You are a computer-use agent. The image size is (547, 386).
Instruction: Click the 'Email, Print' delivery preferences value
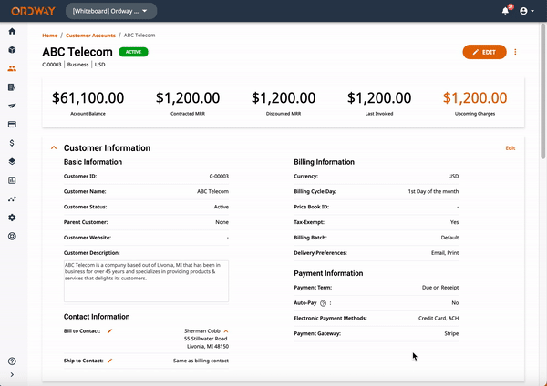click(x=445, y=253)
